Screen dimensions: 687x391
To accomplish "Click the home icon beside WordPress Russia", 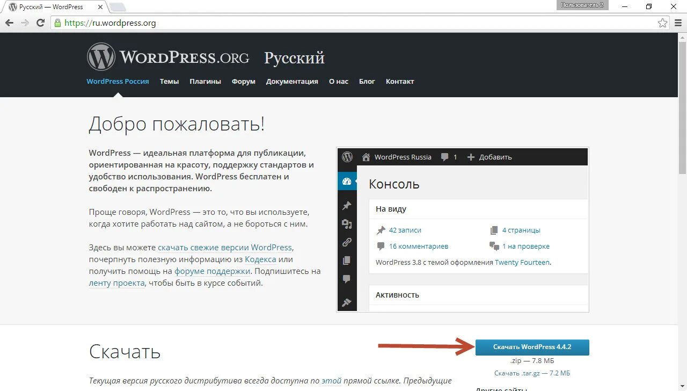I will [366, 157].
